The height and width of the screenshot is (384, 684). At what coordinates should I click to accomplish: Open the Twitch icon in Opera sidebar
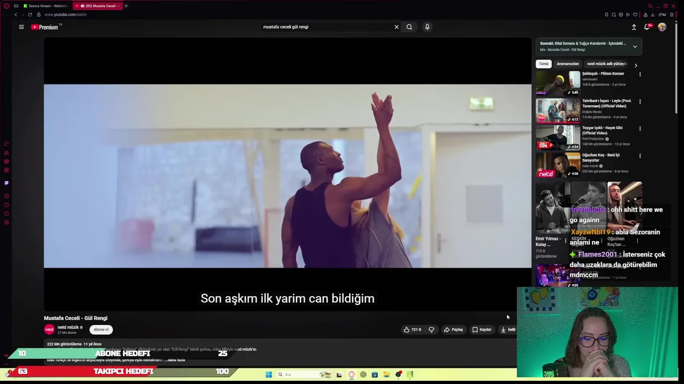[x=6, y=183]
